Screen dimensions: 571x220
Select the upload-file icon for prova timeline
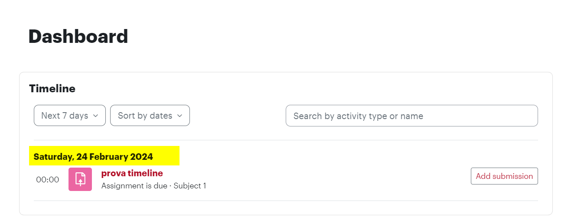tap(80, 179)
